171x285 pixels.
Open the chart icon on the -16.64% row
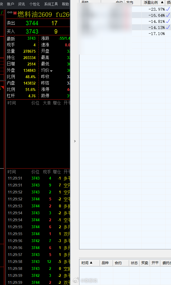pos(168,15)
